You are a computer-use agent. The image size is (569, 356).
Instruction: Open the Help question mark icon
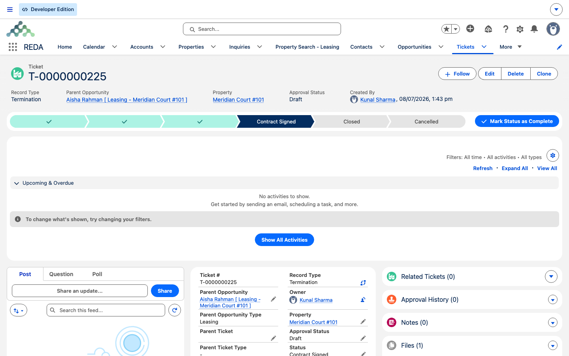505,29
